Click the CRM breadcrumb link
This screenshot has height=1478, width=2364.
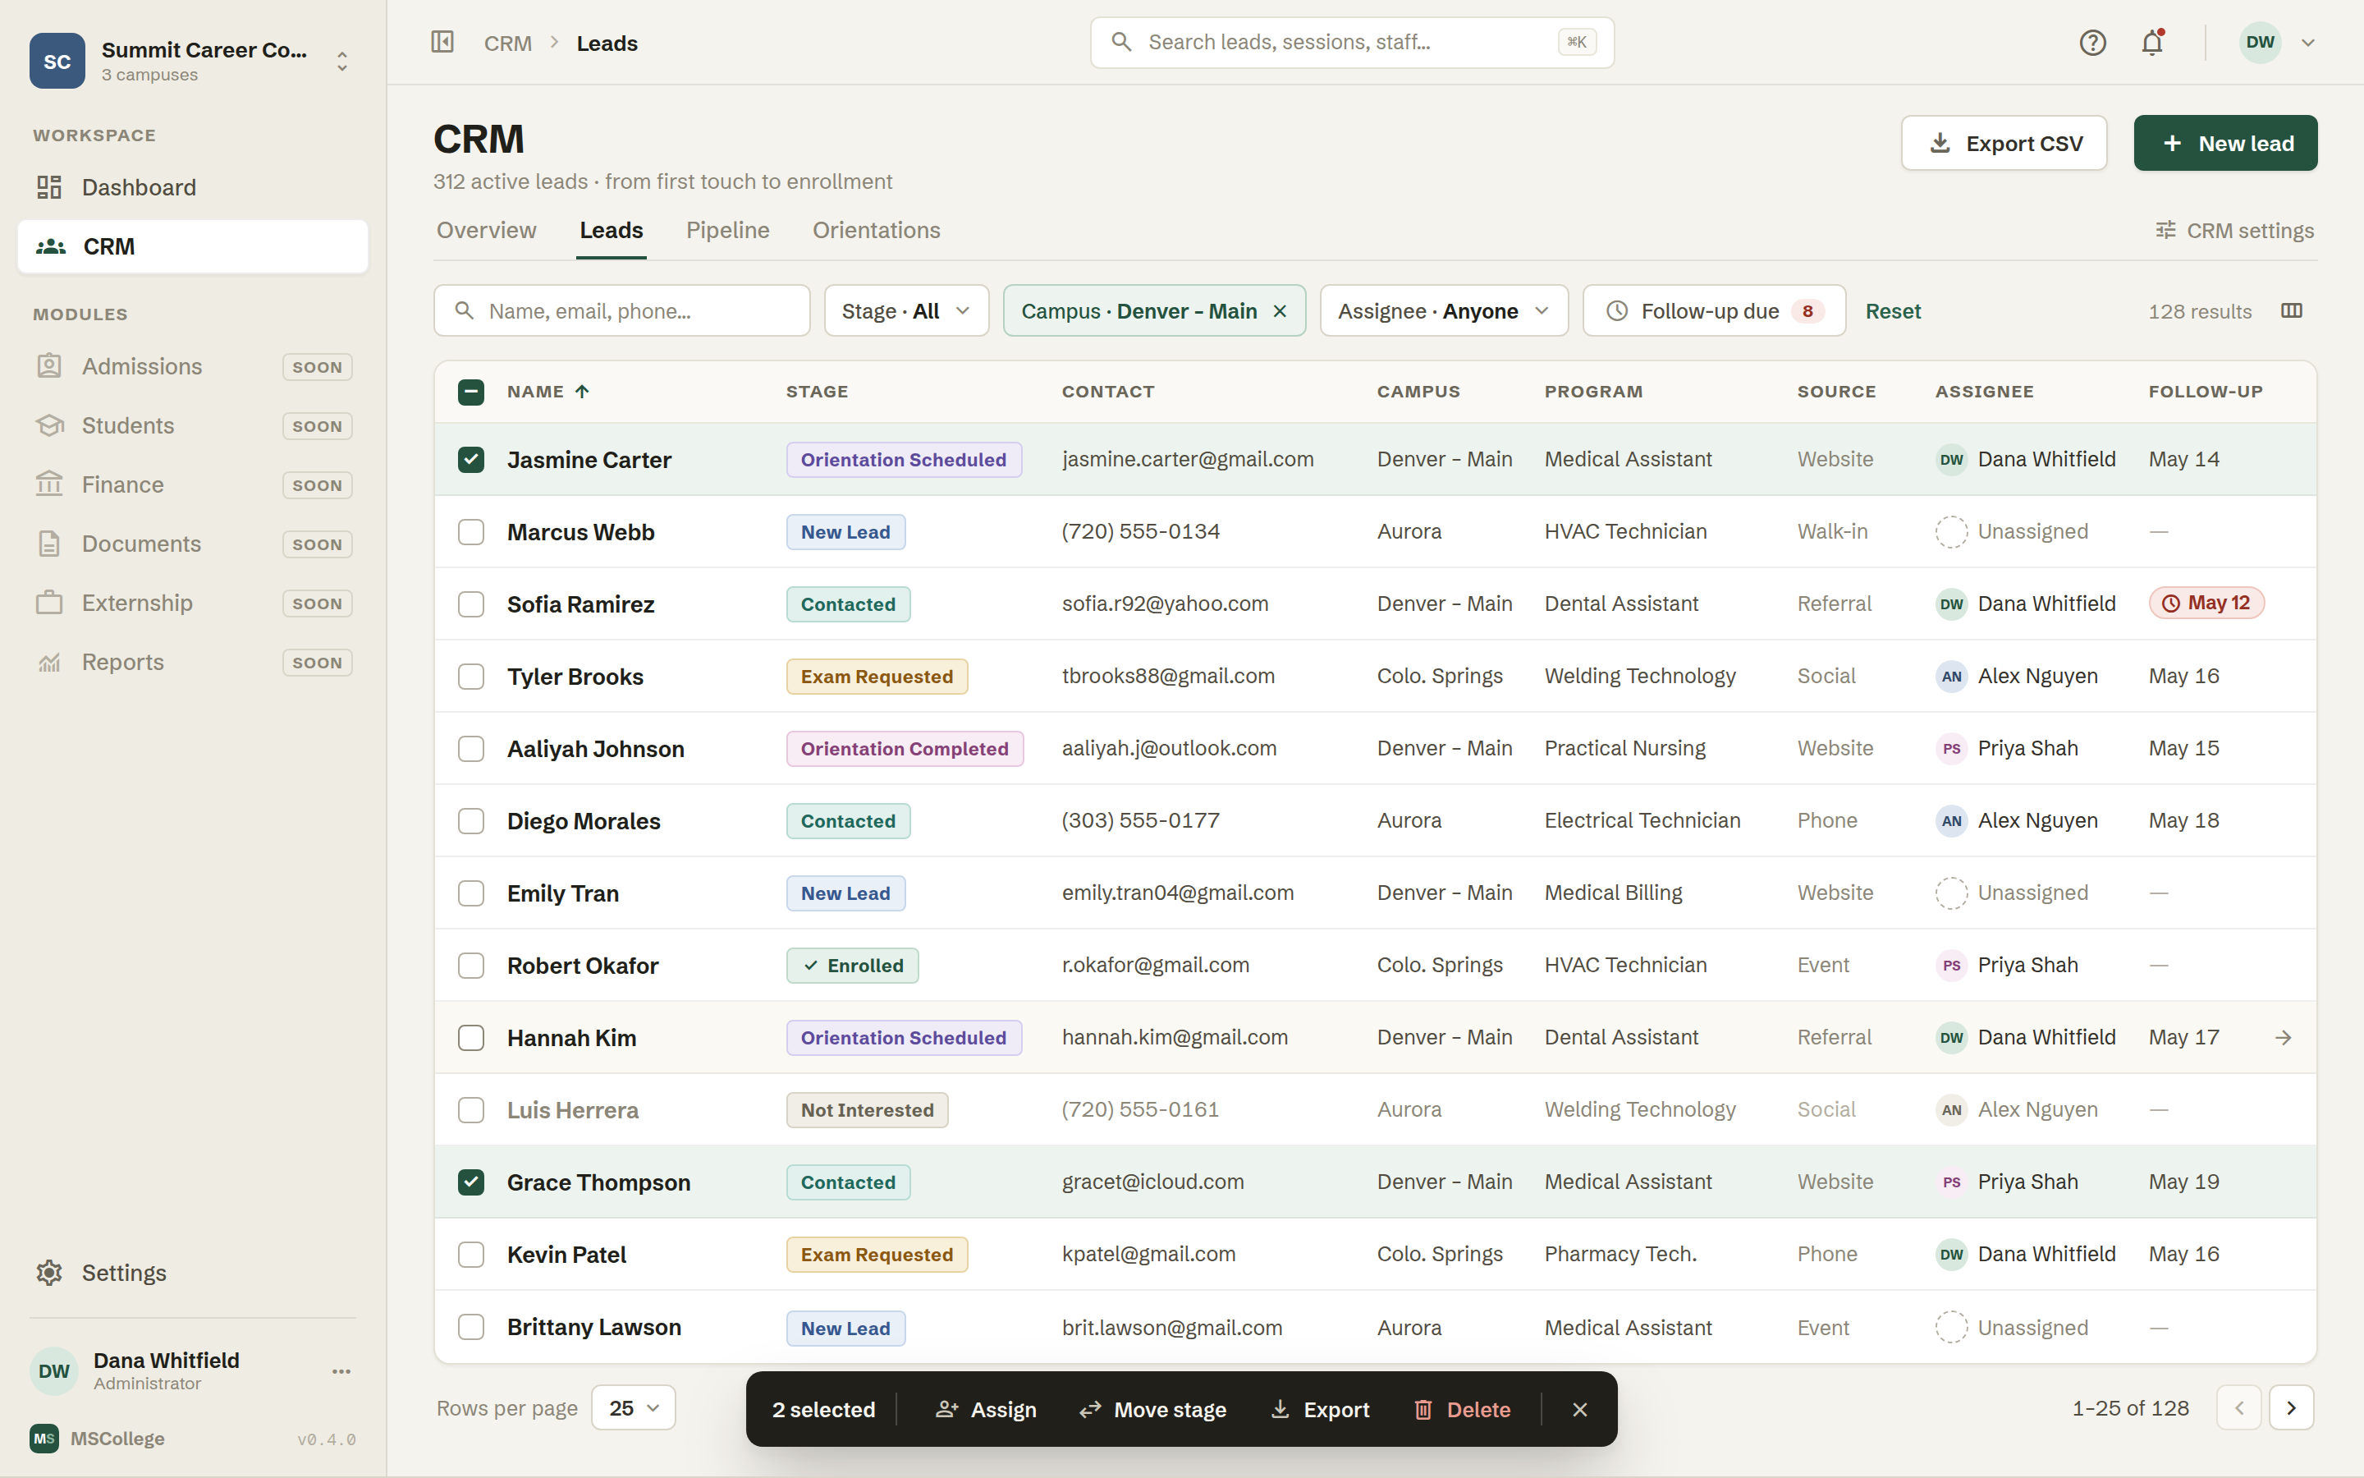point(508,43)
